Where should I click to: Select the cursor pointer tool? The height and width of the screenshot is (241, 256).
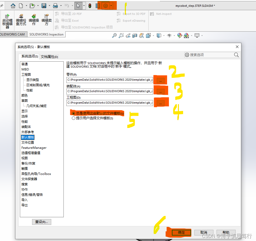(x=78, y=6)
